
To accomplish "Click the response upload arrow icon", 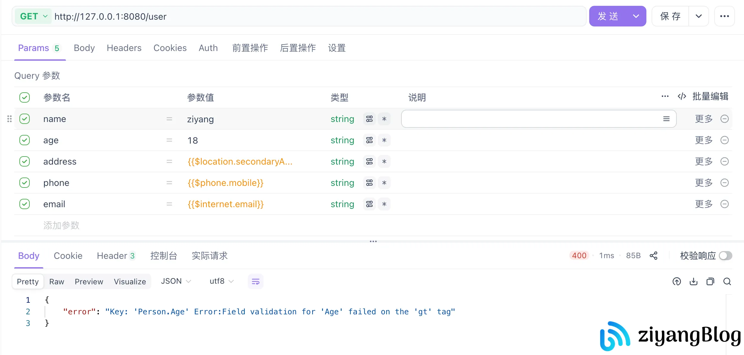I will coord(677,281).
